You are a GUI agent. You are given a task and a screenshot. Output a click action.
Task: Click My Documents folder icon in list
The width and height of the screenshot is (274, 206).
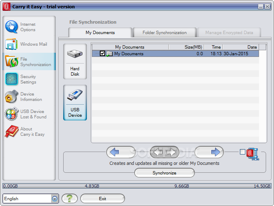point(110,54)
